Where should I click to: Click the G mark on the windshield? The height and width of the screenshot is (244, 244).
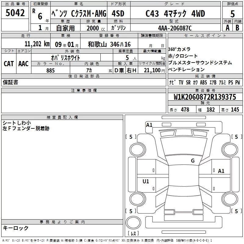pos(192,160)
